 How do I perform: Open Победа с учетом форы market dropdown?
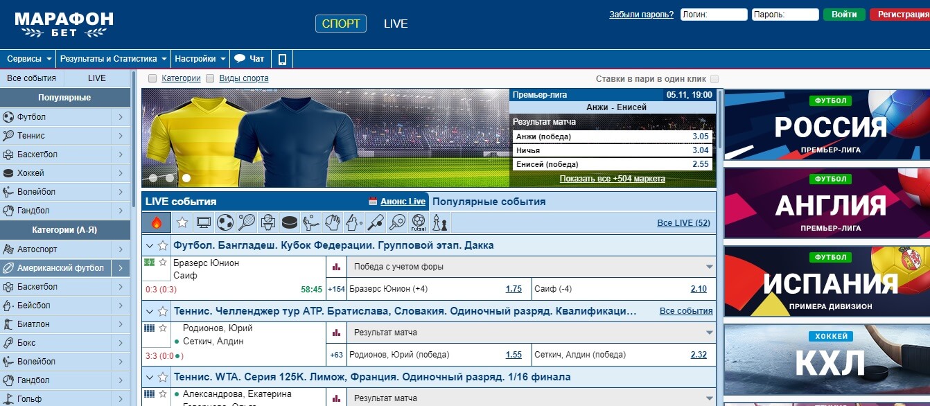click(x=531, y=267)
